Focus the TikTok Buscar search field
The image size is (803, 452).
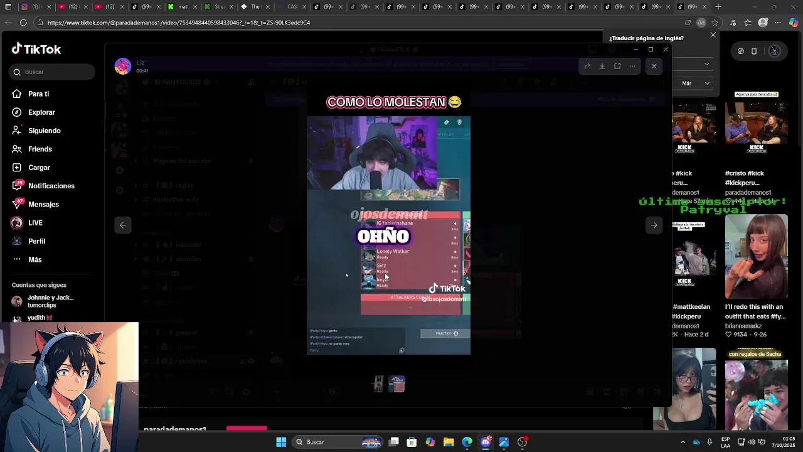pyautogui.click(x=53, y=72)
